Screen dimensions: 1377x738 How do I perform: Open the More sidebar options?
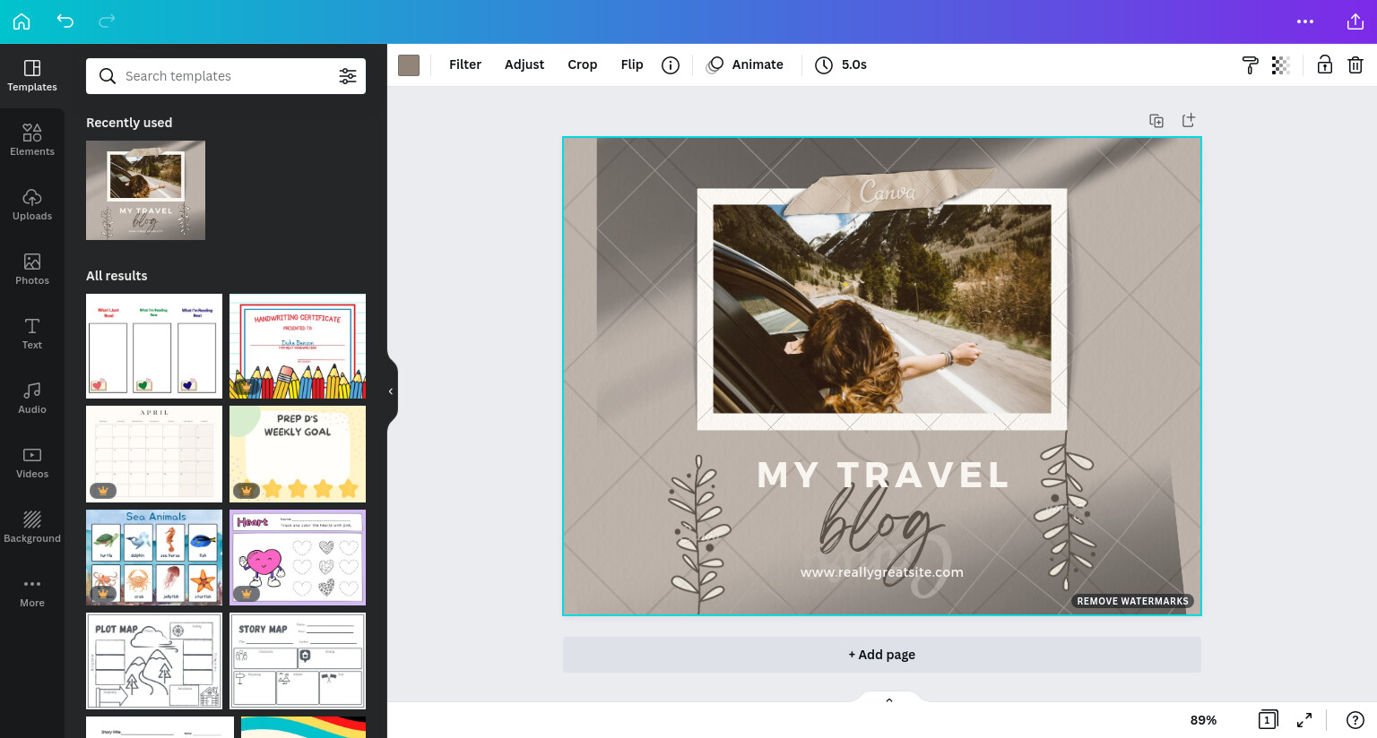[x=32, y=592]
